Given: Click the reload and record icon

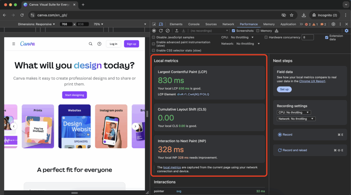Looking at the screenshot, I should (161, 31).
